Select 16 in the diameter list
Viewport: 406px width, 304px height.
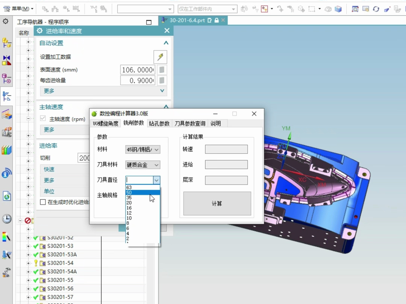click(143, 208)
